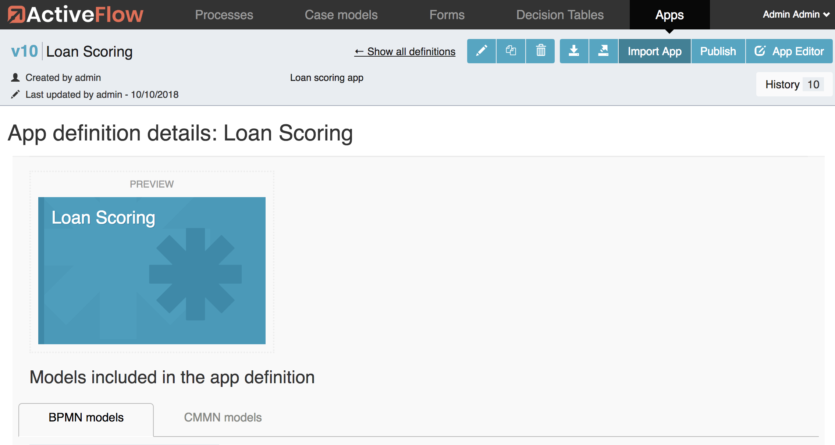
Task: Click the download app definition icon
Action: (574, 51)
